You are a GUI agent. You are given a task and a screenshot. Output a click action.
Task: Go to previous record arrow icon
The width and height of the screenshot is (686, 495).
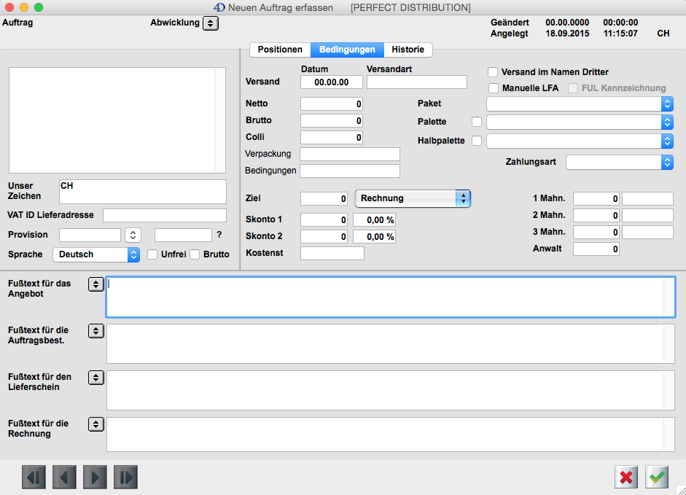point(64,477)
